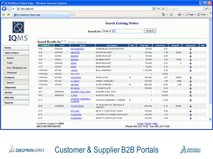Stop loading using the red X icon
Screen dimensions: 213x159
tap(163, 9)
